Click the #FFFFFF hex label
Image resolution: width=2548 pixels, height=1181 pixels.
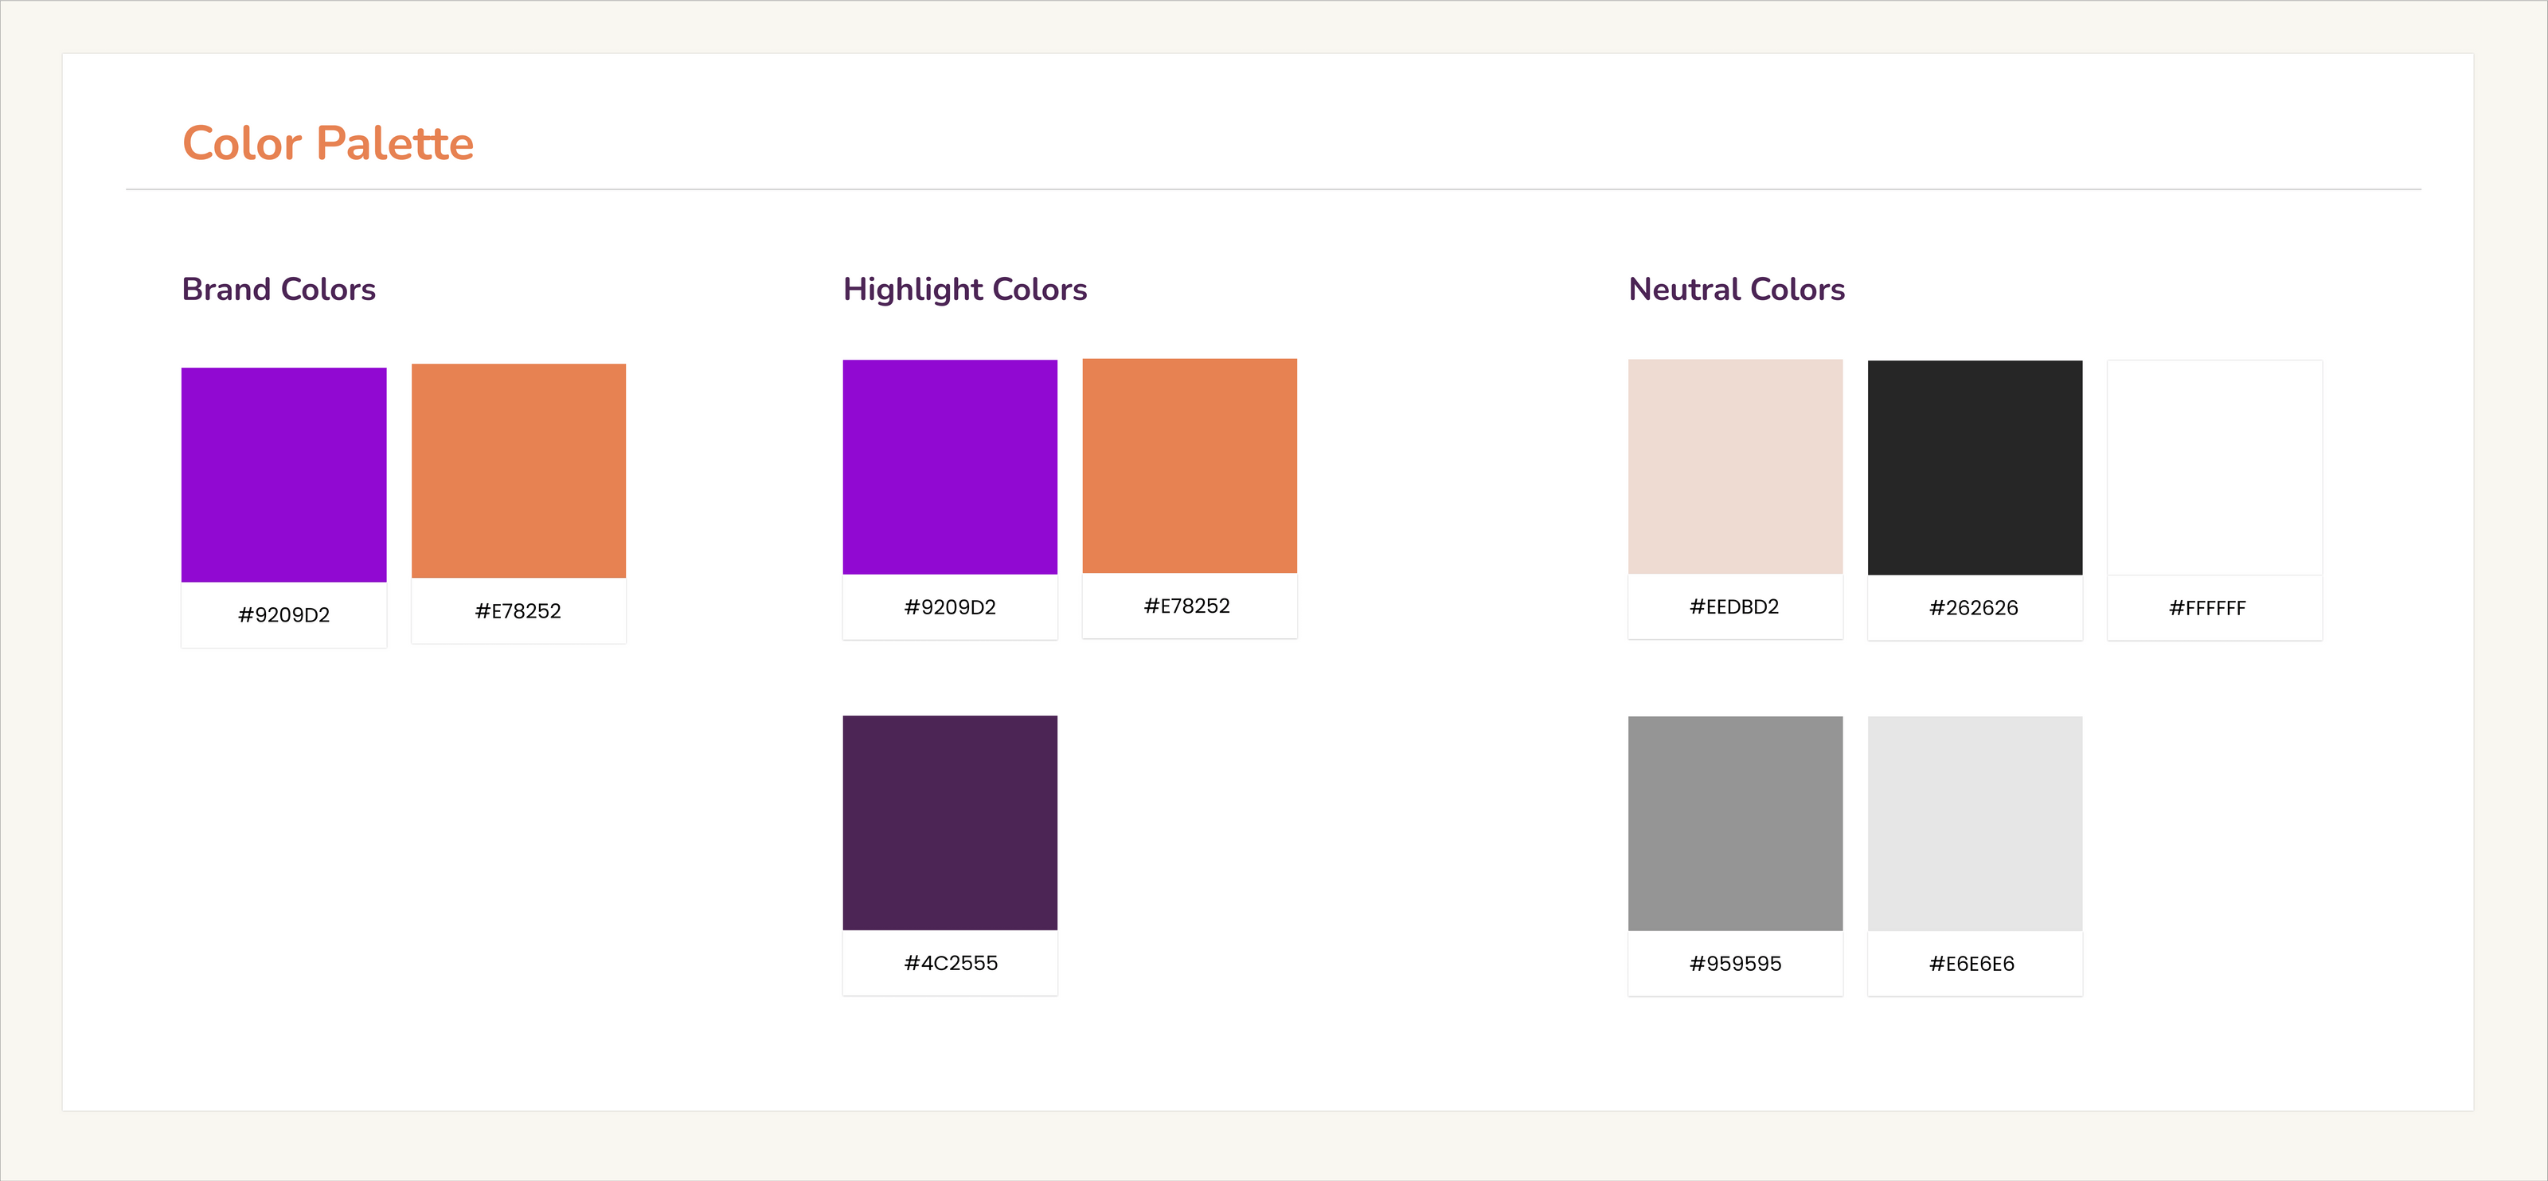tap(2206, 608)
